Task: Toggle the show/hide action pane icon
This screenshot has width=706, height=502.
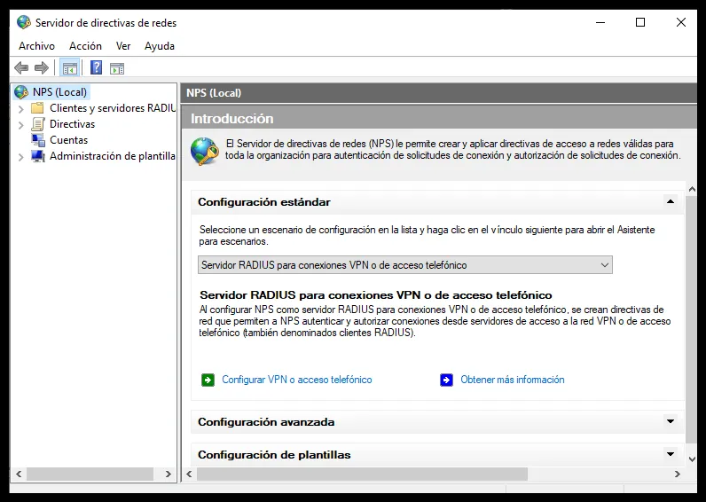Action: point(117,68)
